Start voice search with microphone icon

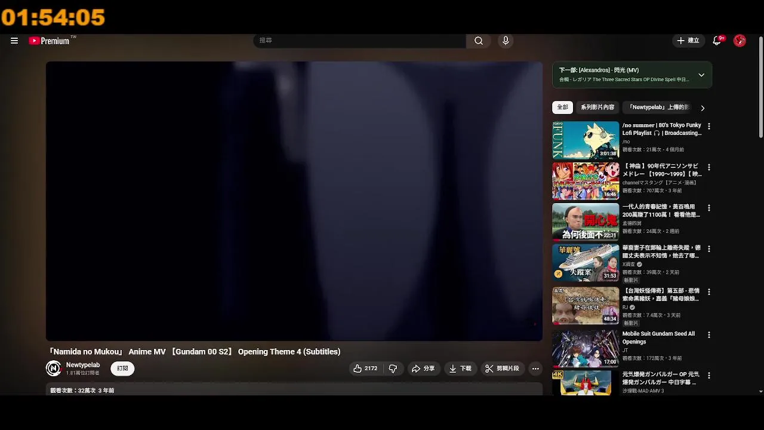(506, 41)
